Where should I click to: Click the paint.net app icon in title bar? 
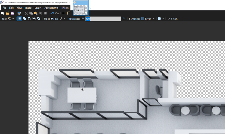[x=2, y=2]
